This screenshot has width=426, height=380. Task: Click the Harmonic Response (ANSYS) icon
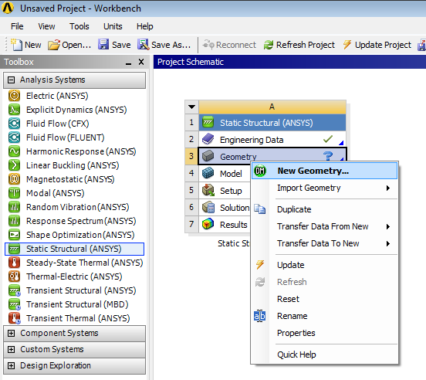(x=14, y=151)
